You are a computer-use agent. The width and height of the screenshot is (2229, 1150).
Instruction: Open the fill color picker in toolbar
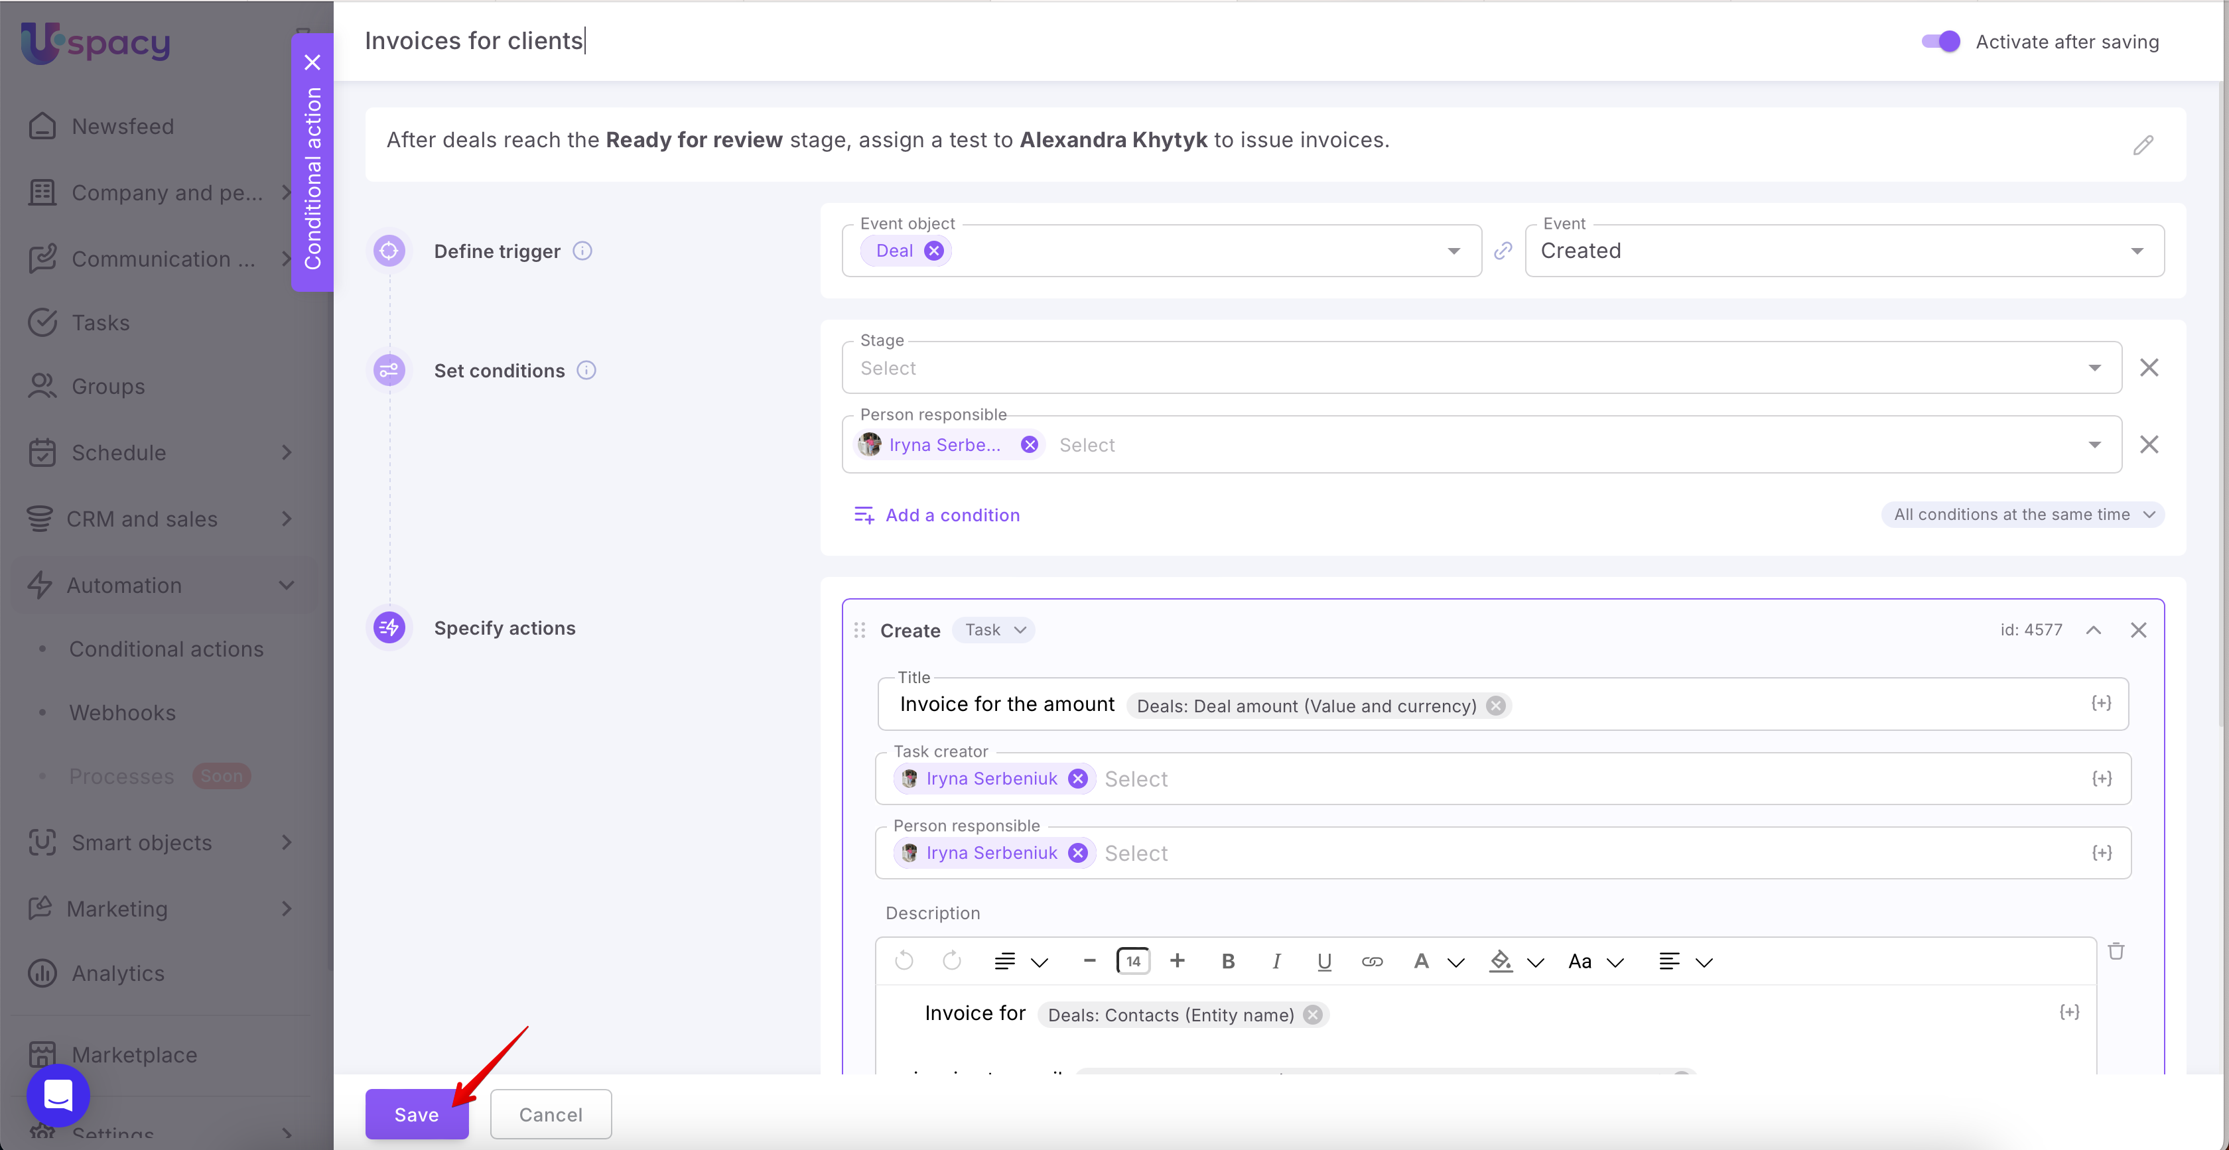coord(1501,962)
